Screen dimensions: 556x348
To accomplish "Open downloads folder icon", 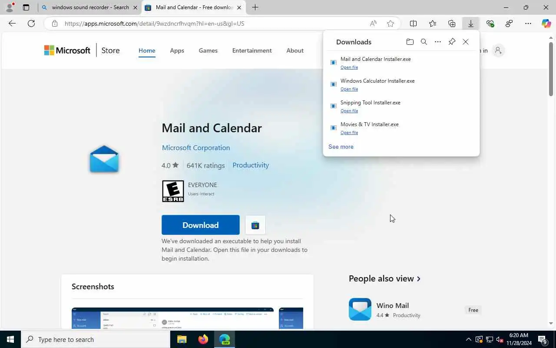I will (x=410, y=42).
